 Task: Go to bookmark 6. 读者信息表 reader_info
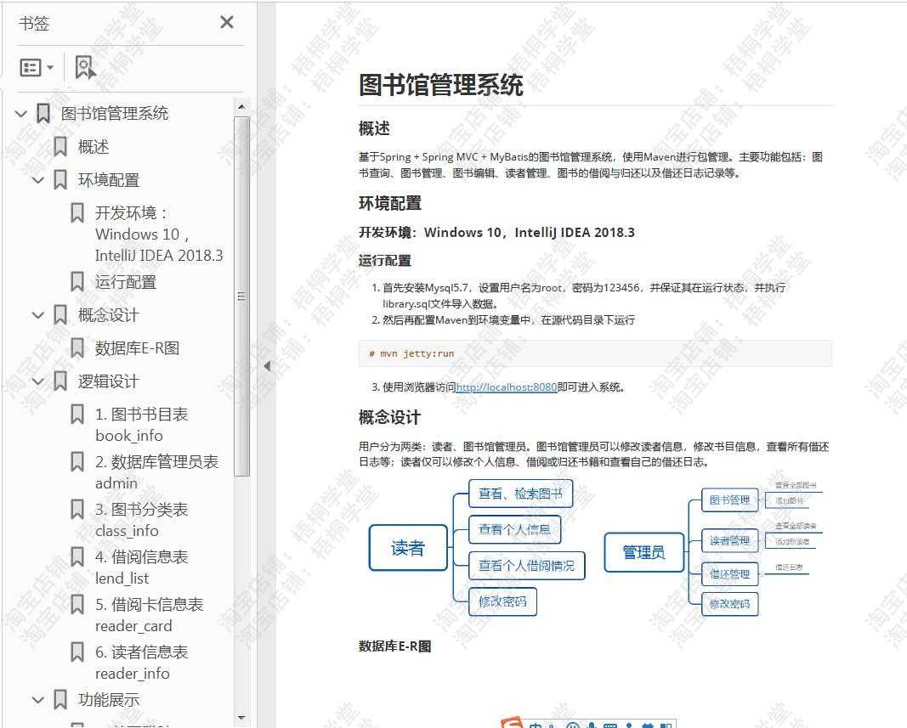(142, 663)
